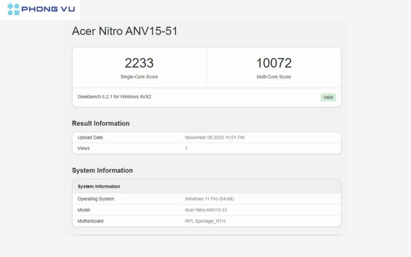Click the Multi-Core Score label
This screenshot has width=411, height=257.
point(274,77)
